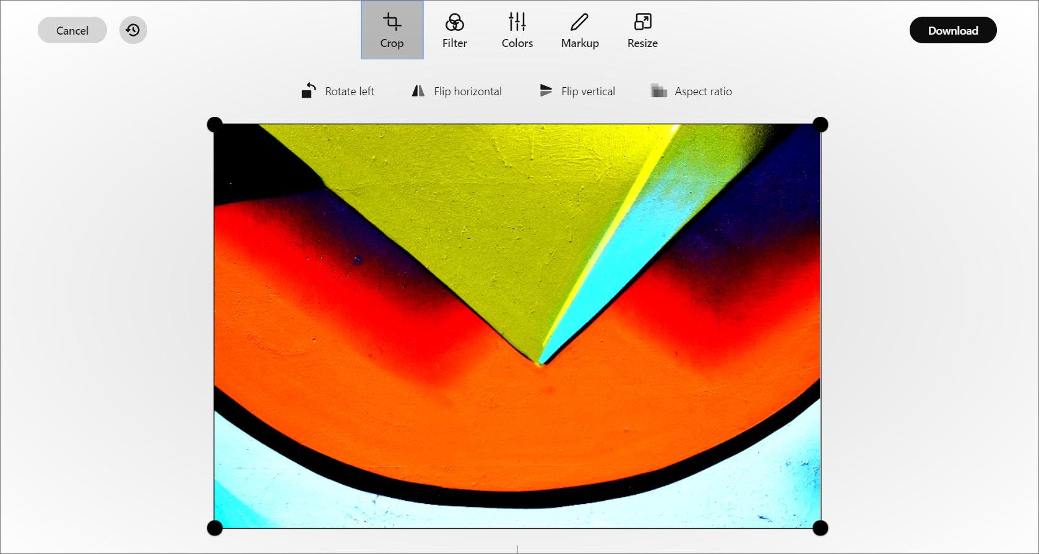Click the top-right crop corner handle
Viewport: 1039px width, 554px height.
[820, 124]
